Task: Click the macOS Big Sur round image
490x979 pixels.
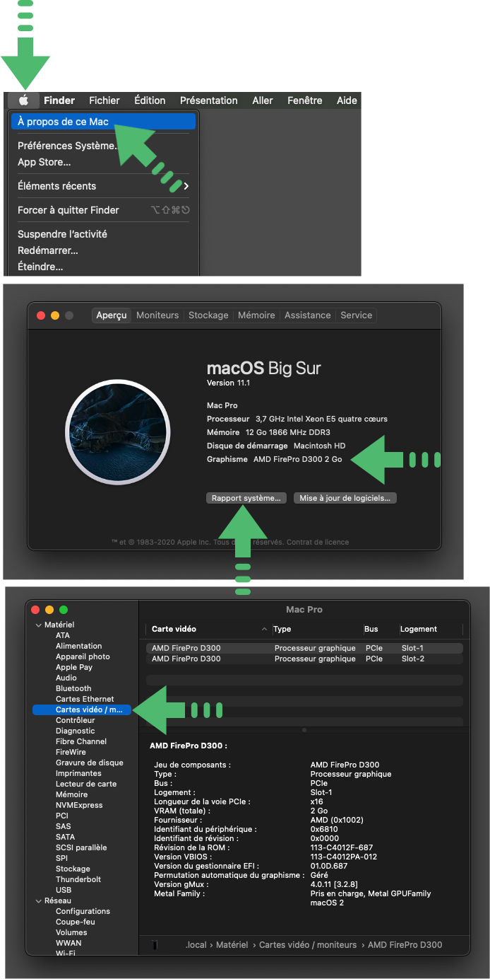Action: pyautogui.click(x=118, y=431)
